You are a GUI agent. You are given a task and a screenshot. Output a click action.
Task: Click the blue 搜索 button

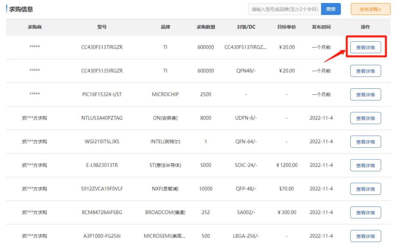pos(331,9)
